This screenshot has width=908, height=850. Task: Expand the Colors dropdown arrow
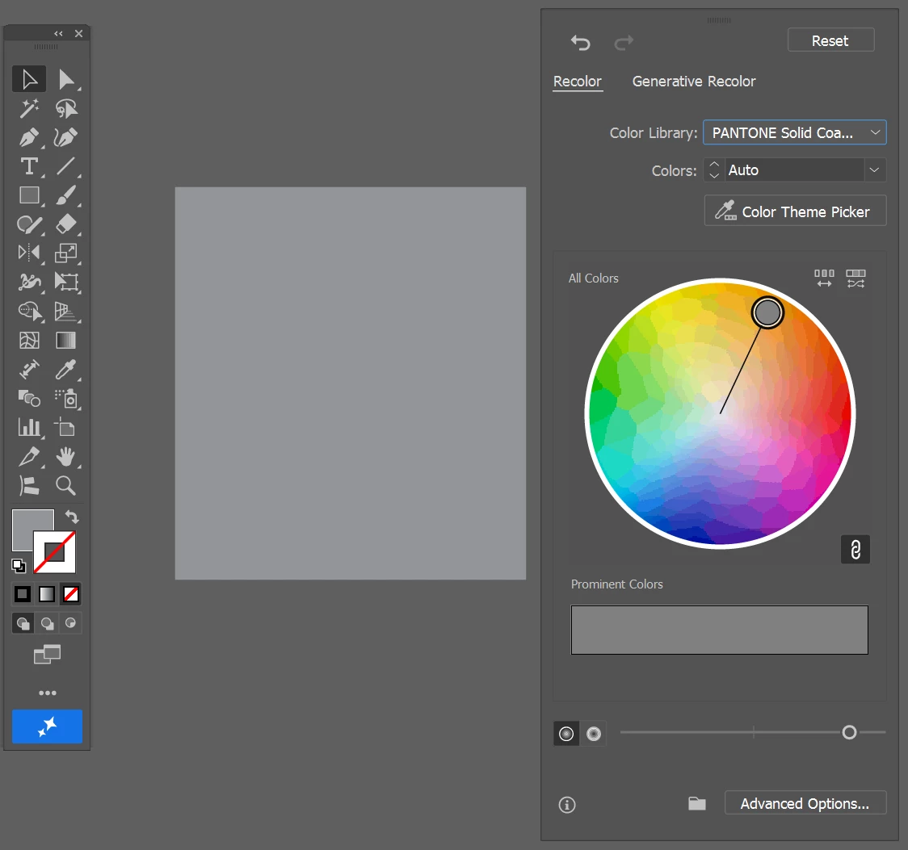pos(874,170)
